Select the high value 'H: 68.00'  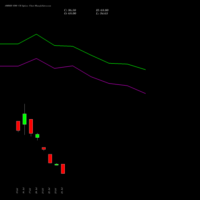coord(102,10)
